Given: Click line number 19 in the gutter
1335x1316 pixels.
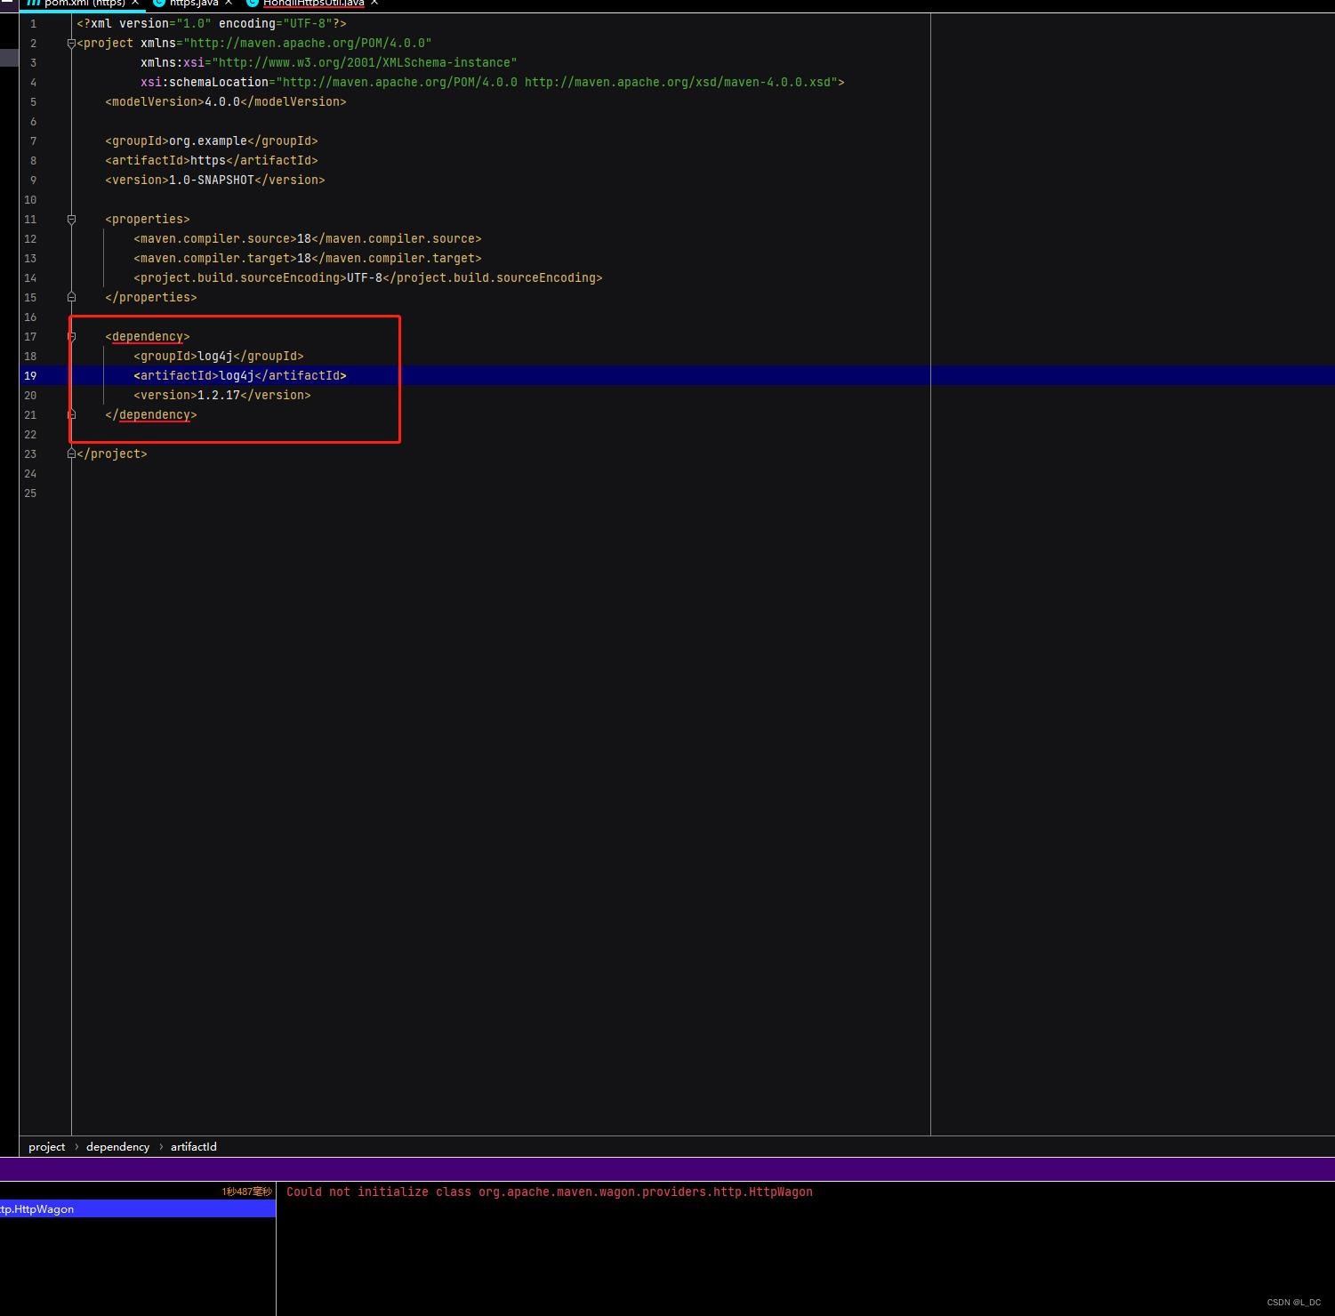Looking at the screenshot, I should click(30, 376).
